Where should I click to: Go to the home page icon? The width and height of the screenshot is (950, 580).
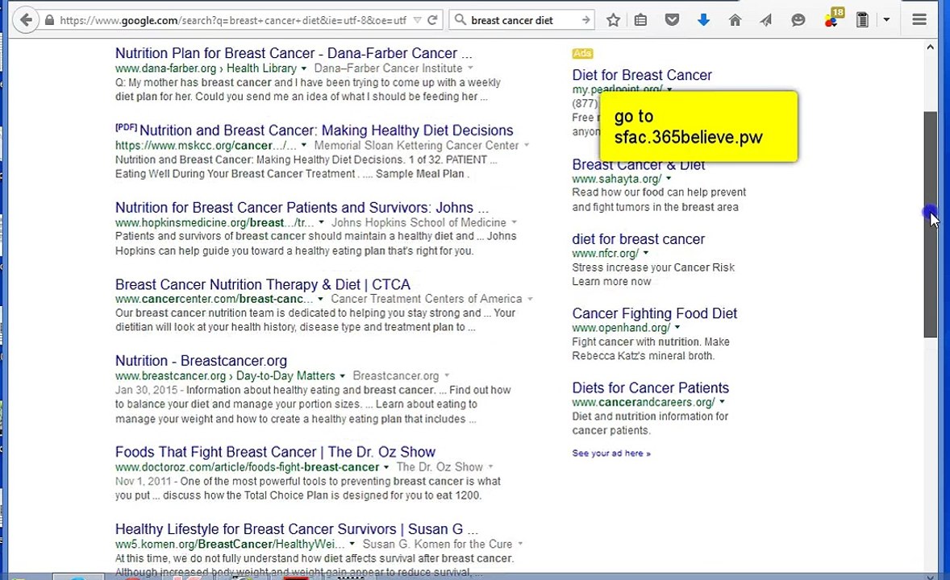(735, 20)
